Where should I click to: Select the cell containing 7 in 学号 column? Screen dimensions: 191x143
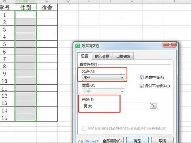[x=7, y=59]
